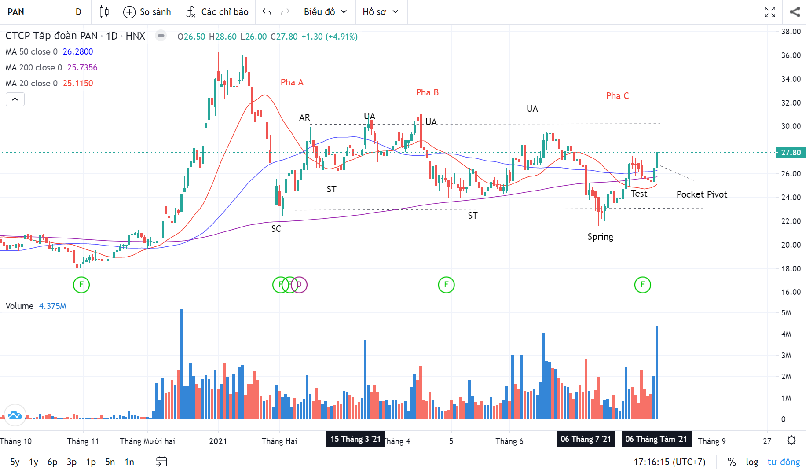
Task: Toggle auto scale (tự động)
Action: 784,462
